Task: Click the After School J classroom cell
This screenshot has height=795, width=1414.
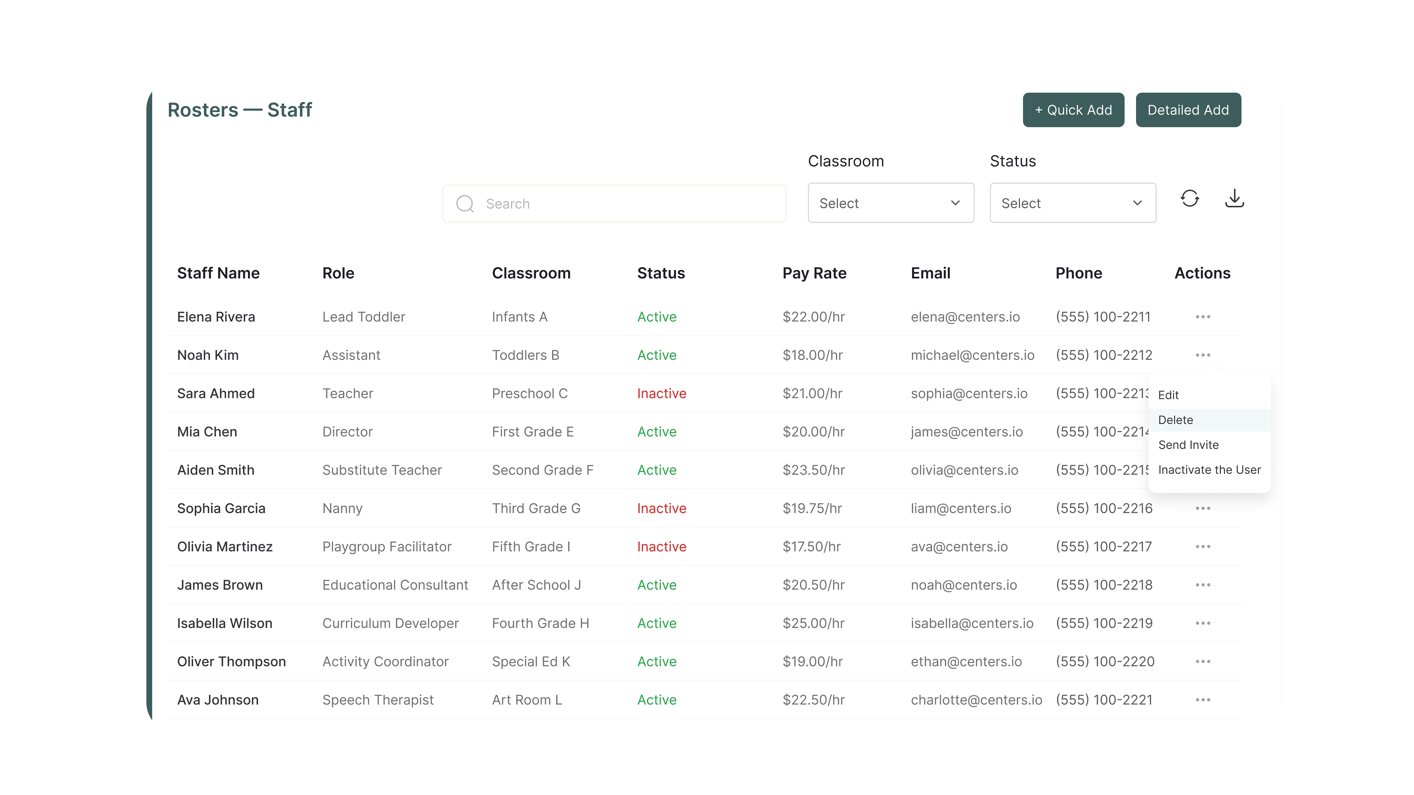Action: (x=536, y=586)
